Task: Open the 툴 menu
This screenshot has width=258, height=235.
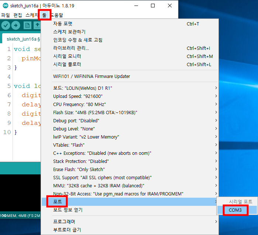Action: coord(44,15)
